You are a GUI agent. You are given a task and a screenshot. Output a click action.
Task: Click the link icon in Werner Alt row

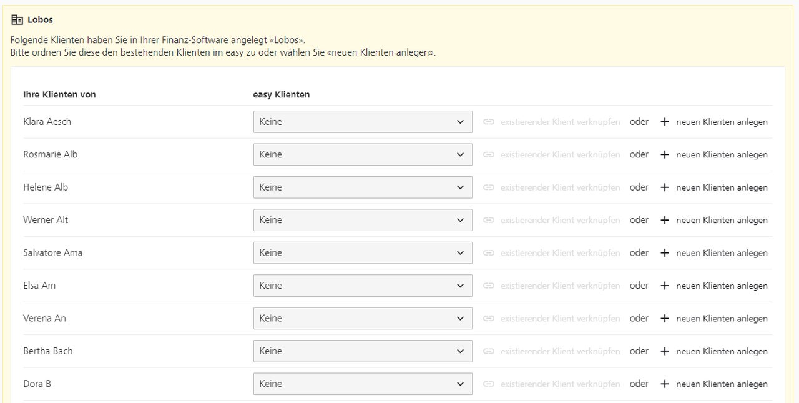pos(489,220)
